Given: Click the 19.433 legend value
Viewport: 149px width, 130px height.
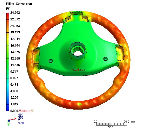Looking at the screenshot, I should pos(15,32).
